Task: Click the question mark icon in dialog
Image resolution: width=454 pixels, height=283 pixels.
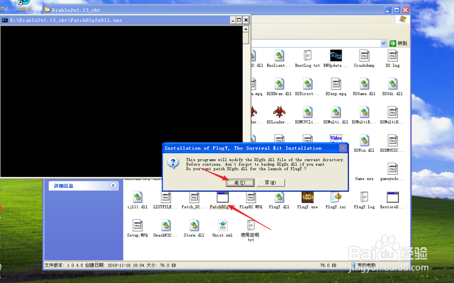Action: click(173, 163)
